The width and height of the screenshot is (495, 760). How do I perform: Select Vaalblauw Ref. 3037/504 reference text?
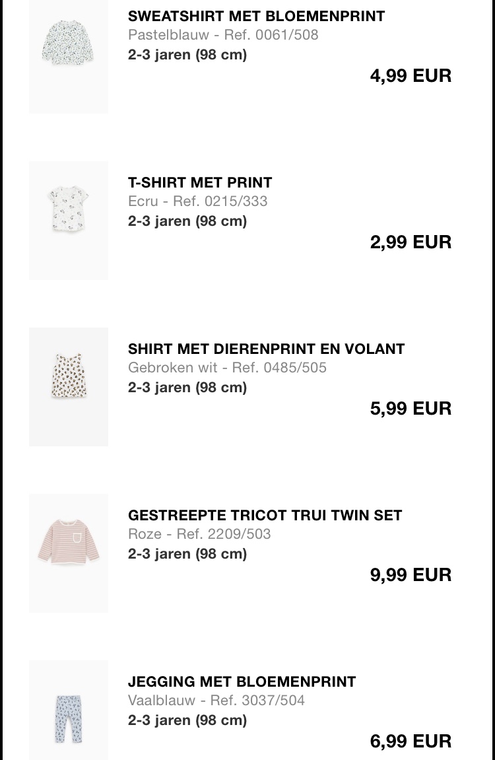pyautogui.click(x=216, y=700)
